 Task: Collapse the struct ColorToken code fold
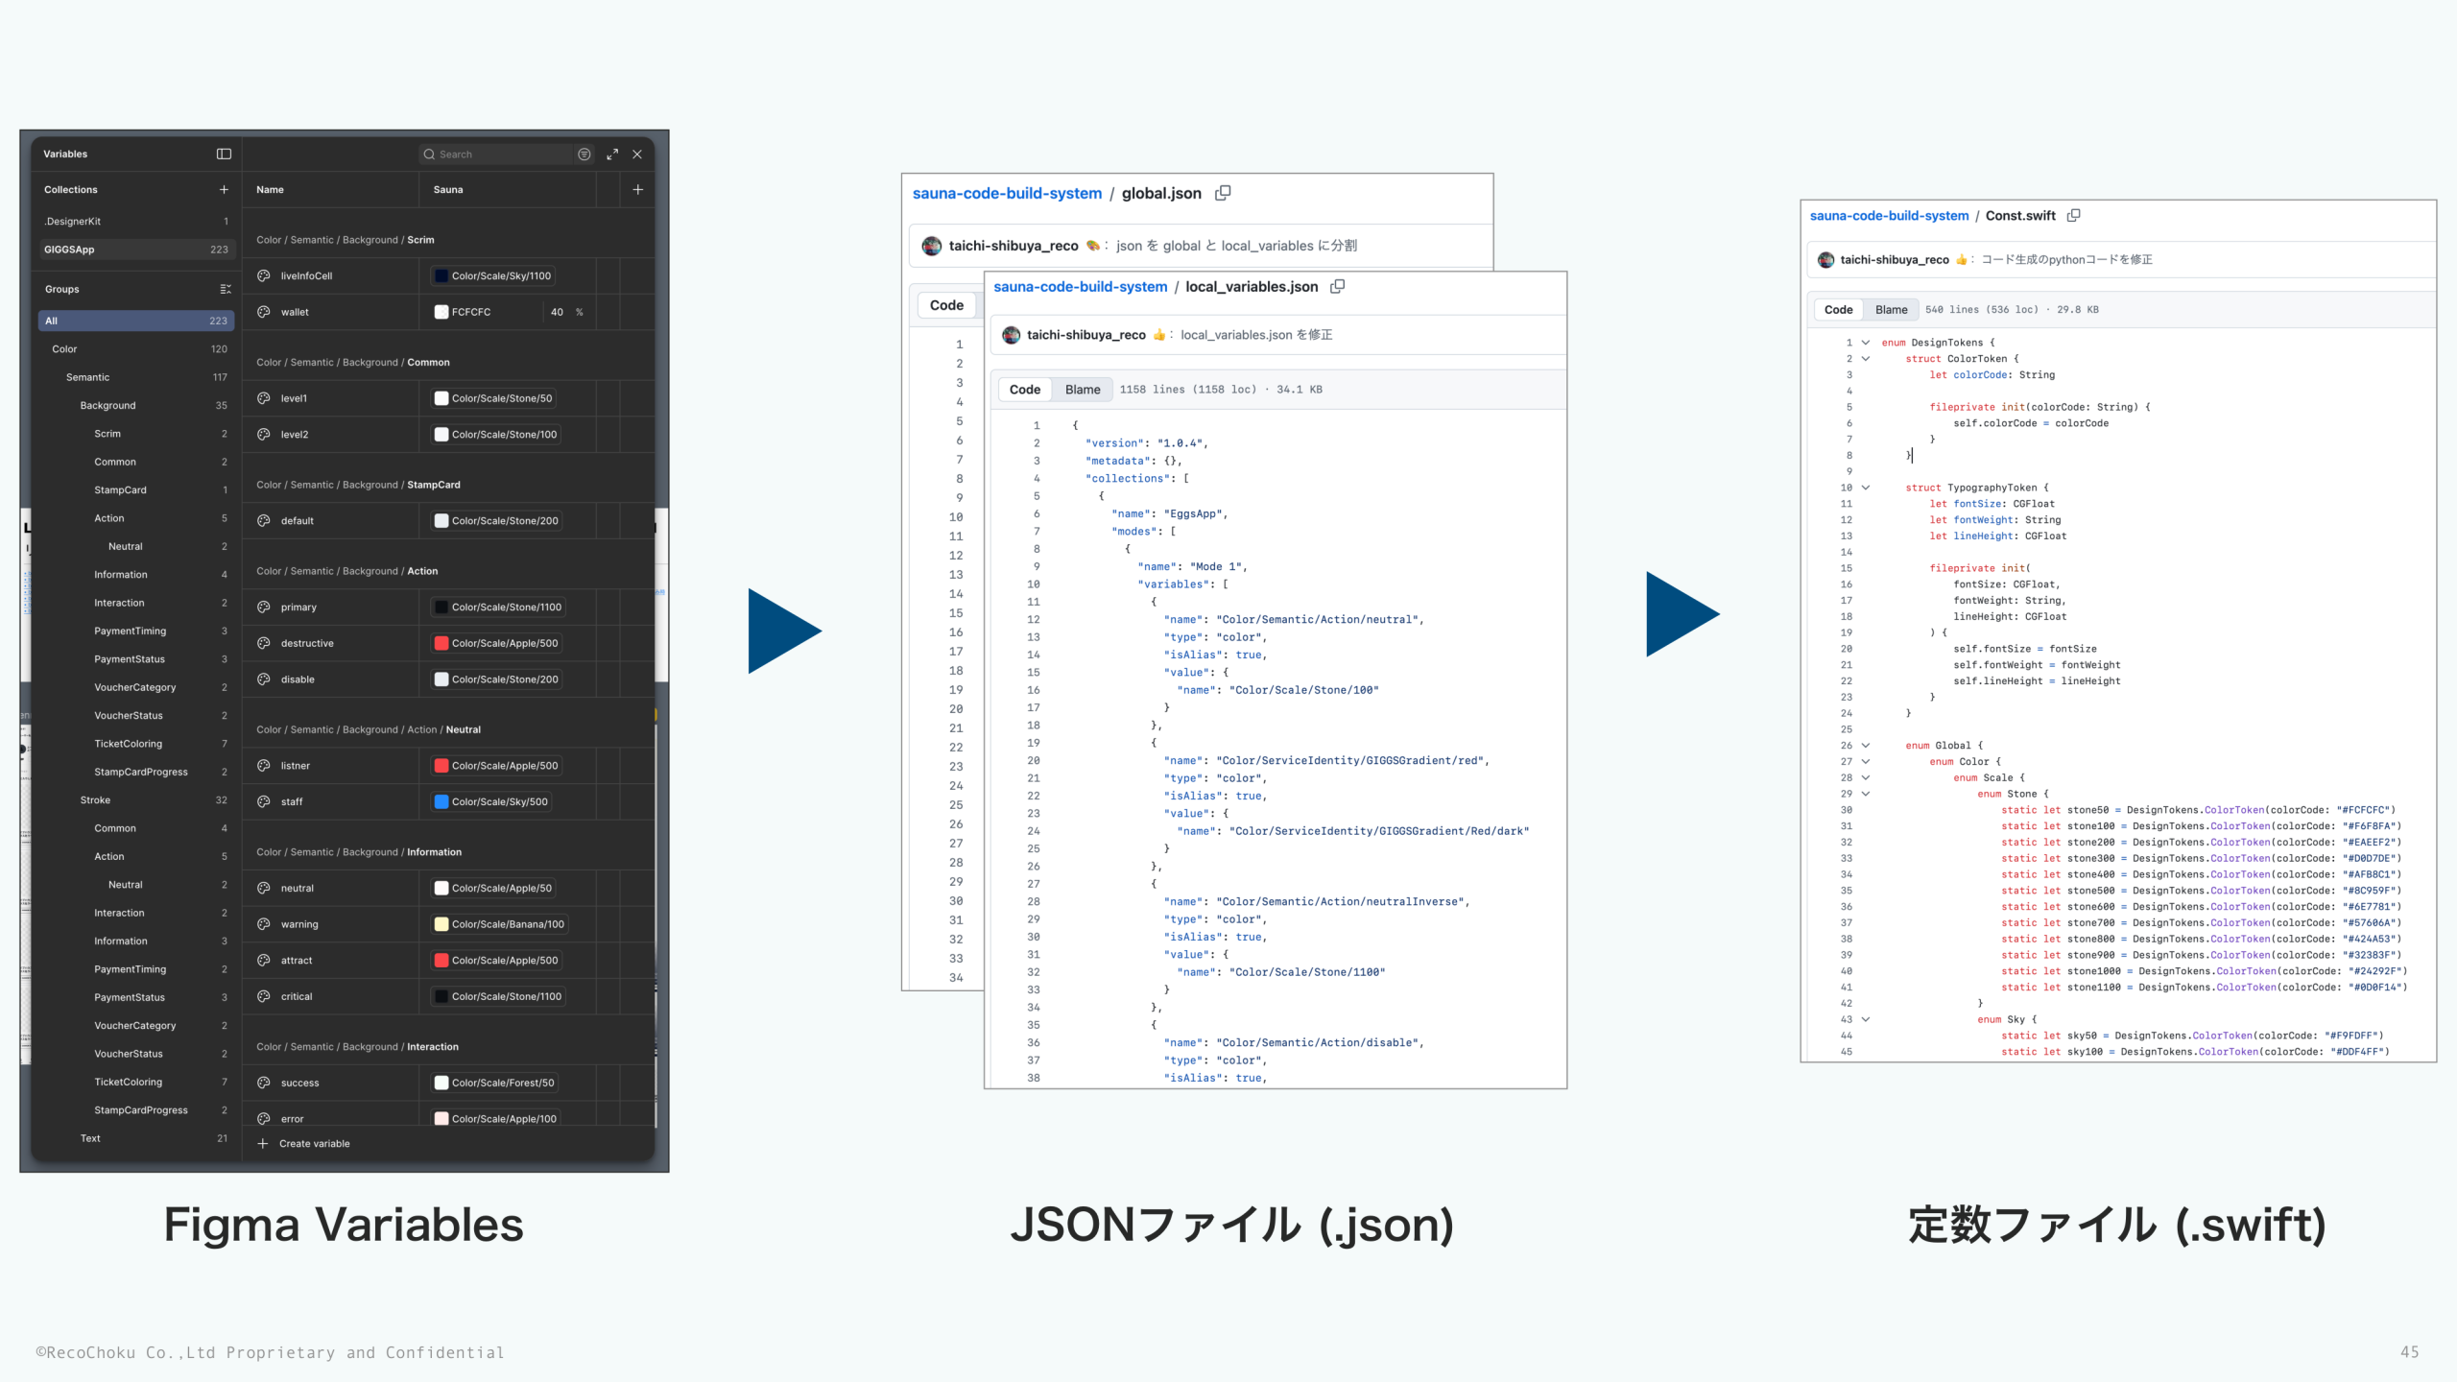(1866, 359)
